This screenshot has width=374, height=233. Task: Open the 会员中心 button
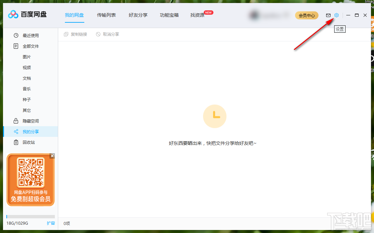(307, 15)
